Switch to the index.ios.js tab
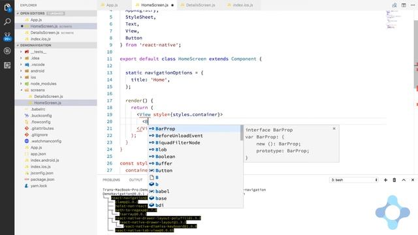Viewport: 418px width, 235px height. click(242, 5)
